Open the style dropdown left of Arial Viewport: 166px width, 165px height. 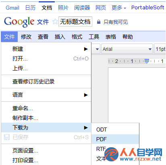point(95,49)
